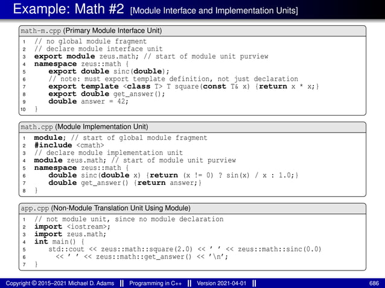
Task: Click the comment '// declare module implementation unit'
Action: coord(109,152)
